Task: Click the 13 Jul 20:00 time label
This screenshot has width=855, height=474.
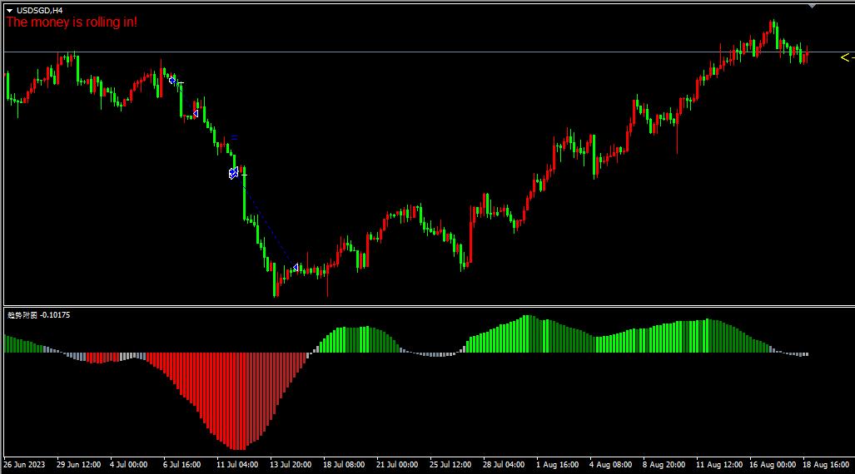Action: click(291, 465)
